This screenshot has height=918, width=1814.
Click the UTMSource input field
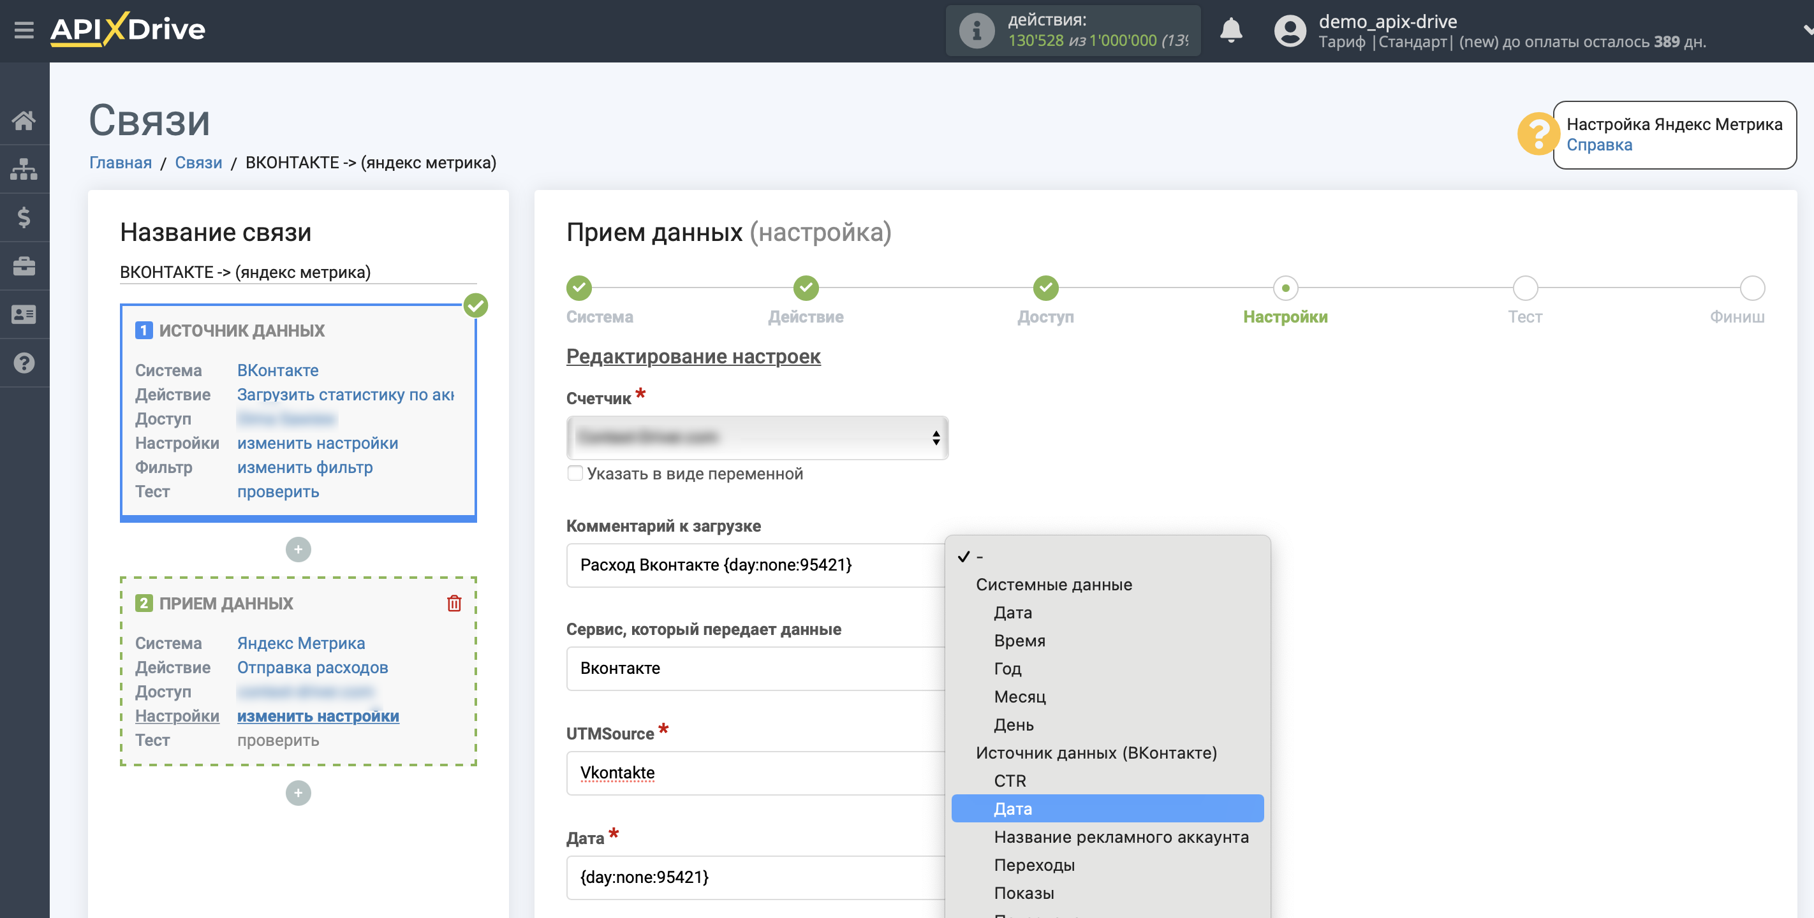coord(755,772)
